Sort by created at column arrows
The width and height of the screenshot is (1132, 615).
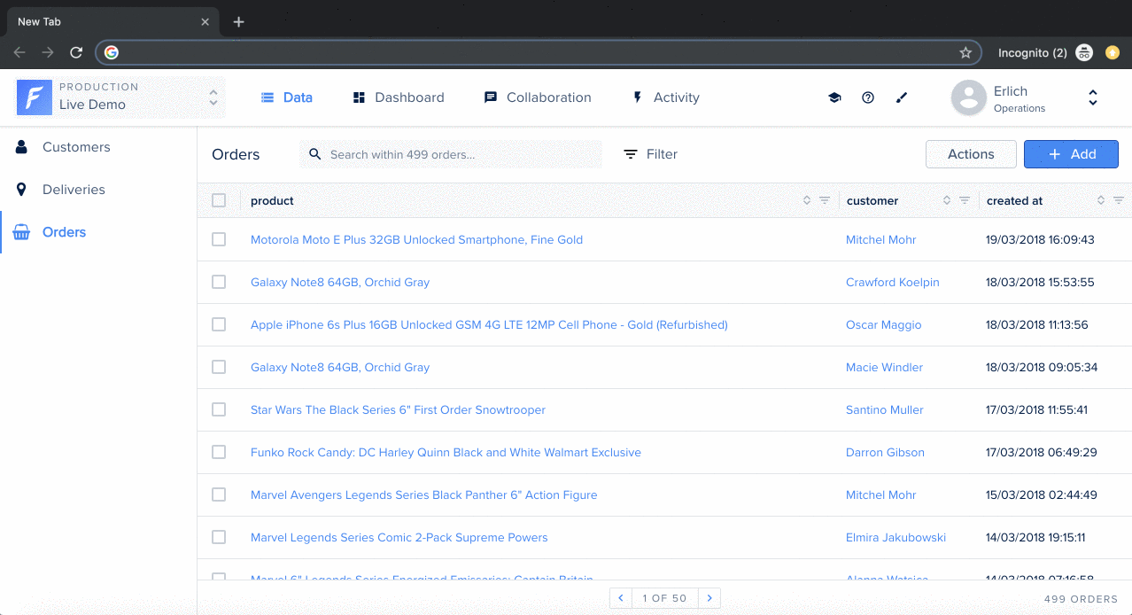pos(1101,200)
